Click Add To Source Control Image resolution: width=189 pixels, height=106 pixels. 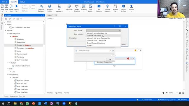point(167,100)
